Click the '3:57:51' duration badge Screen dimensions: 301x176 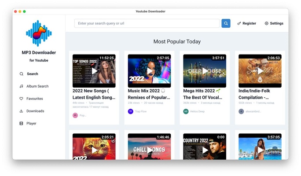pyautogui.click(x=218, y=58)
